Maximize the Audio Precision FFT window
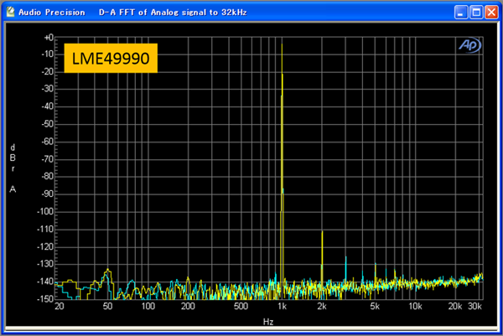The width and height of the screenshot is (503, 336). click(x=476, y=13)
